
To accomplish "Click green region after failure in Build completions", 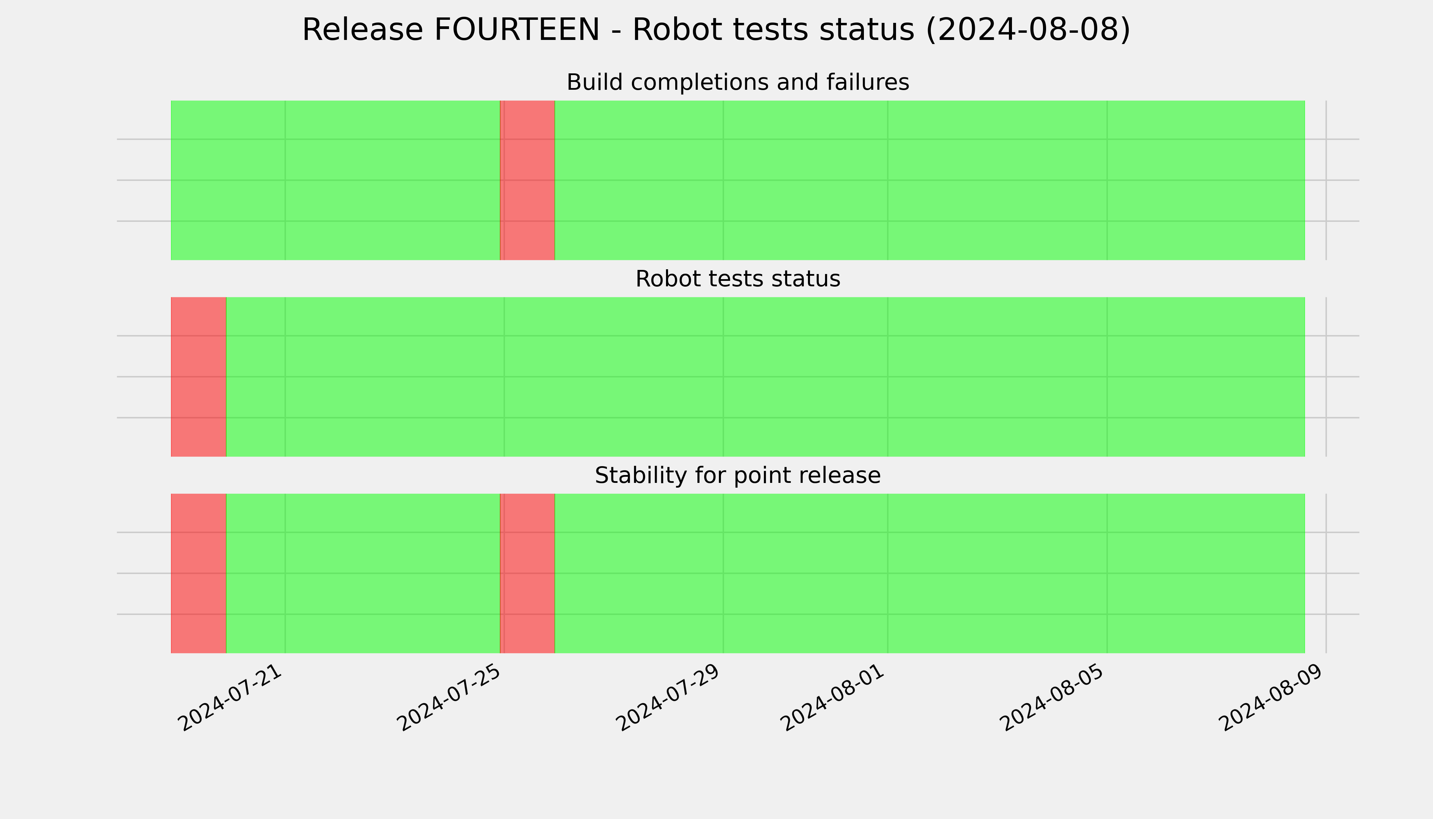I will click(930, 180).
